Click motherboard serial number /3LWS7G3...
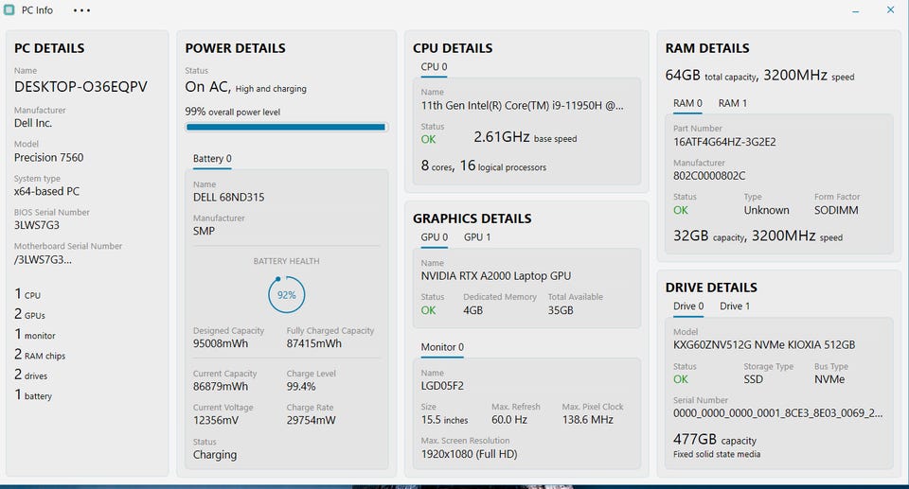The width and height of the screenshot is (909, 489). [43, 259]
